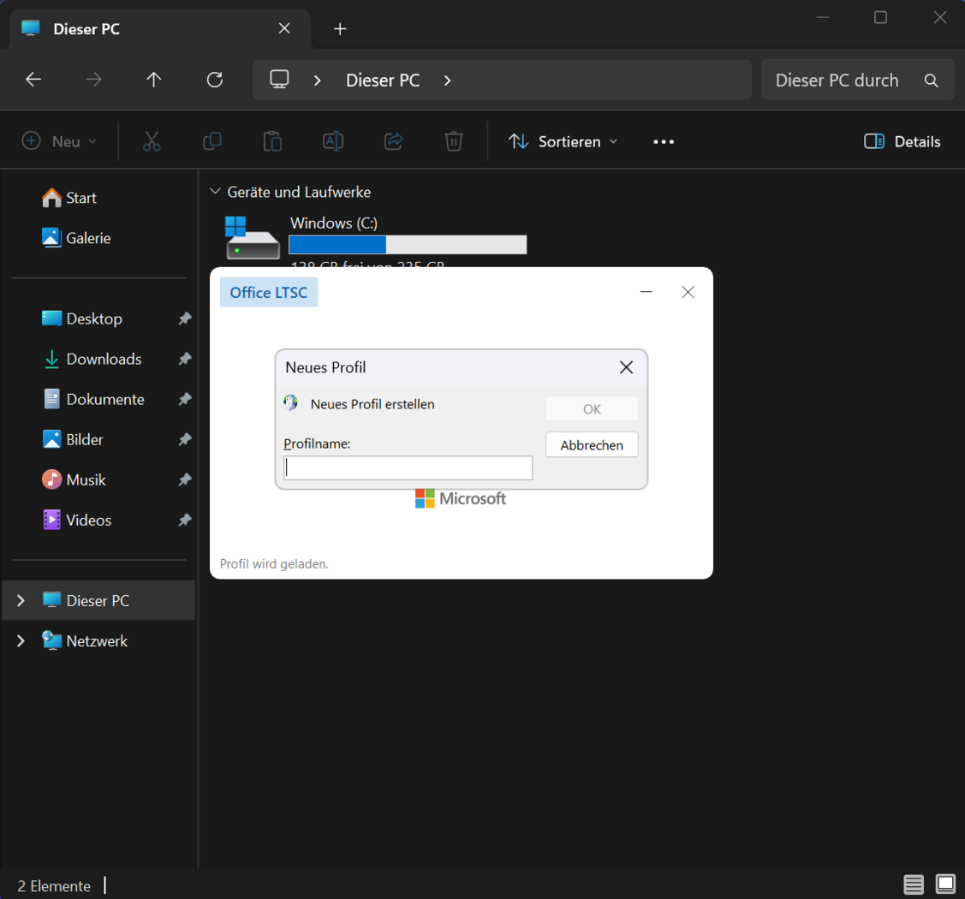Viewport: 965px width, 899px height.
Task: Click the OK button in Neues Profil
Action: [x=592, y=408]
